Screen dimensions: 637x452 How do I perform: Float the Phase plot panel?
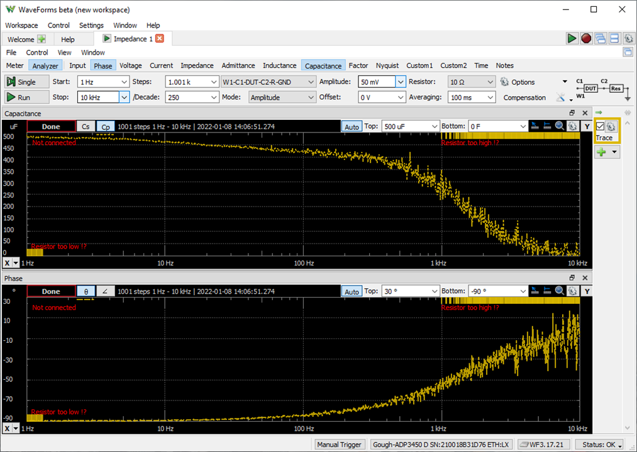coord(572,278)
